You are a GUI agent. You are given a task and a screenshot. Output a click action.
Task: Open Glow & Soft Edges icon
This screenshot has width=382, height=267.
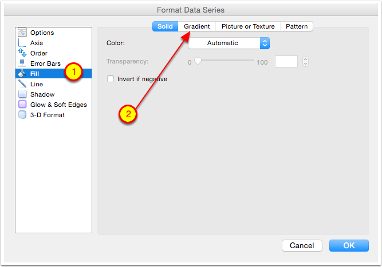(x=22, y=105)
